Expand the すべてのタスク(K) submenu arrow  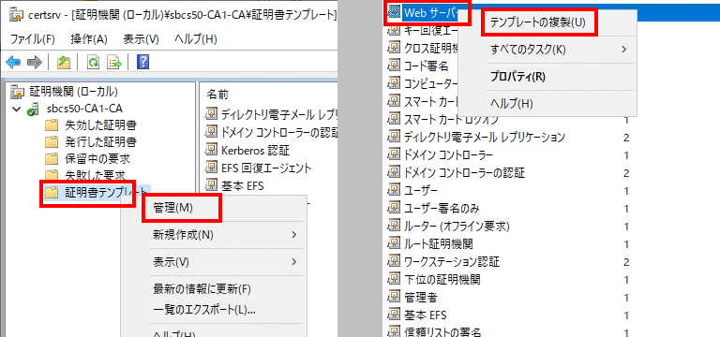click(x=623, y=49)
